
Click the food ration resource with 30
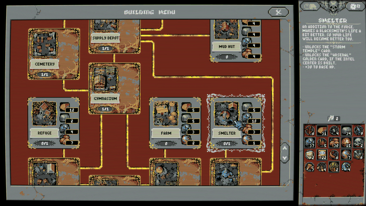[334, 143]
